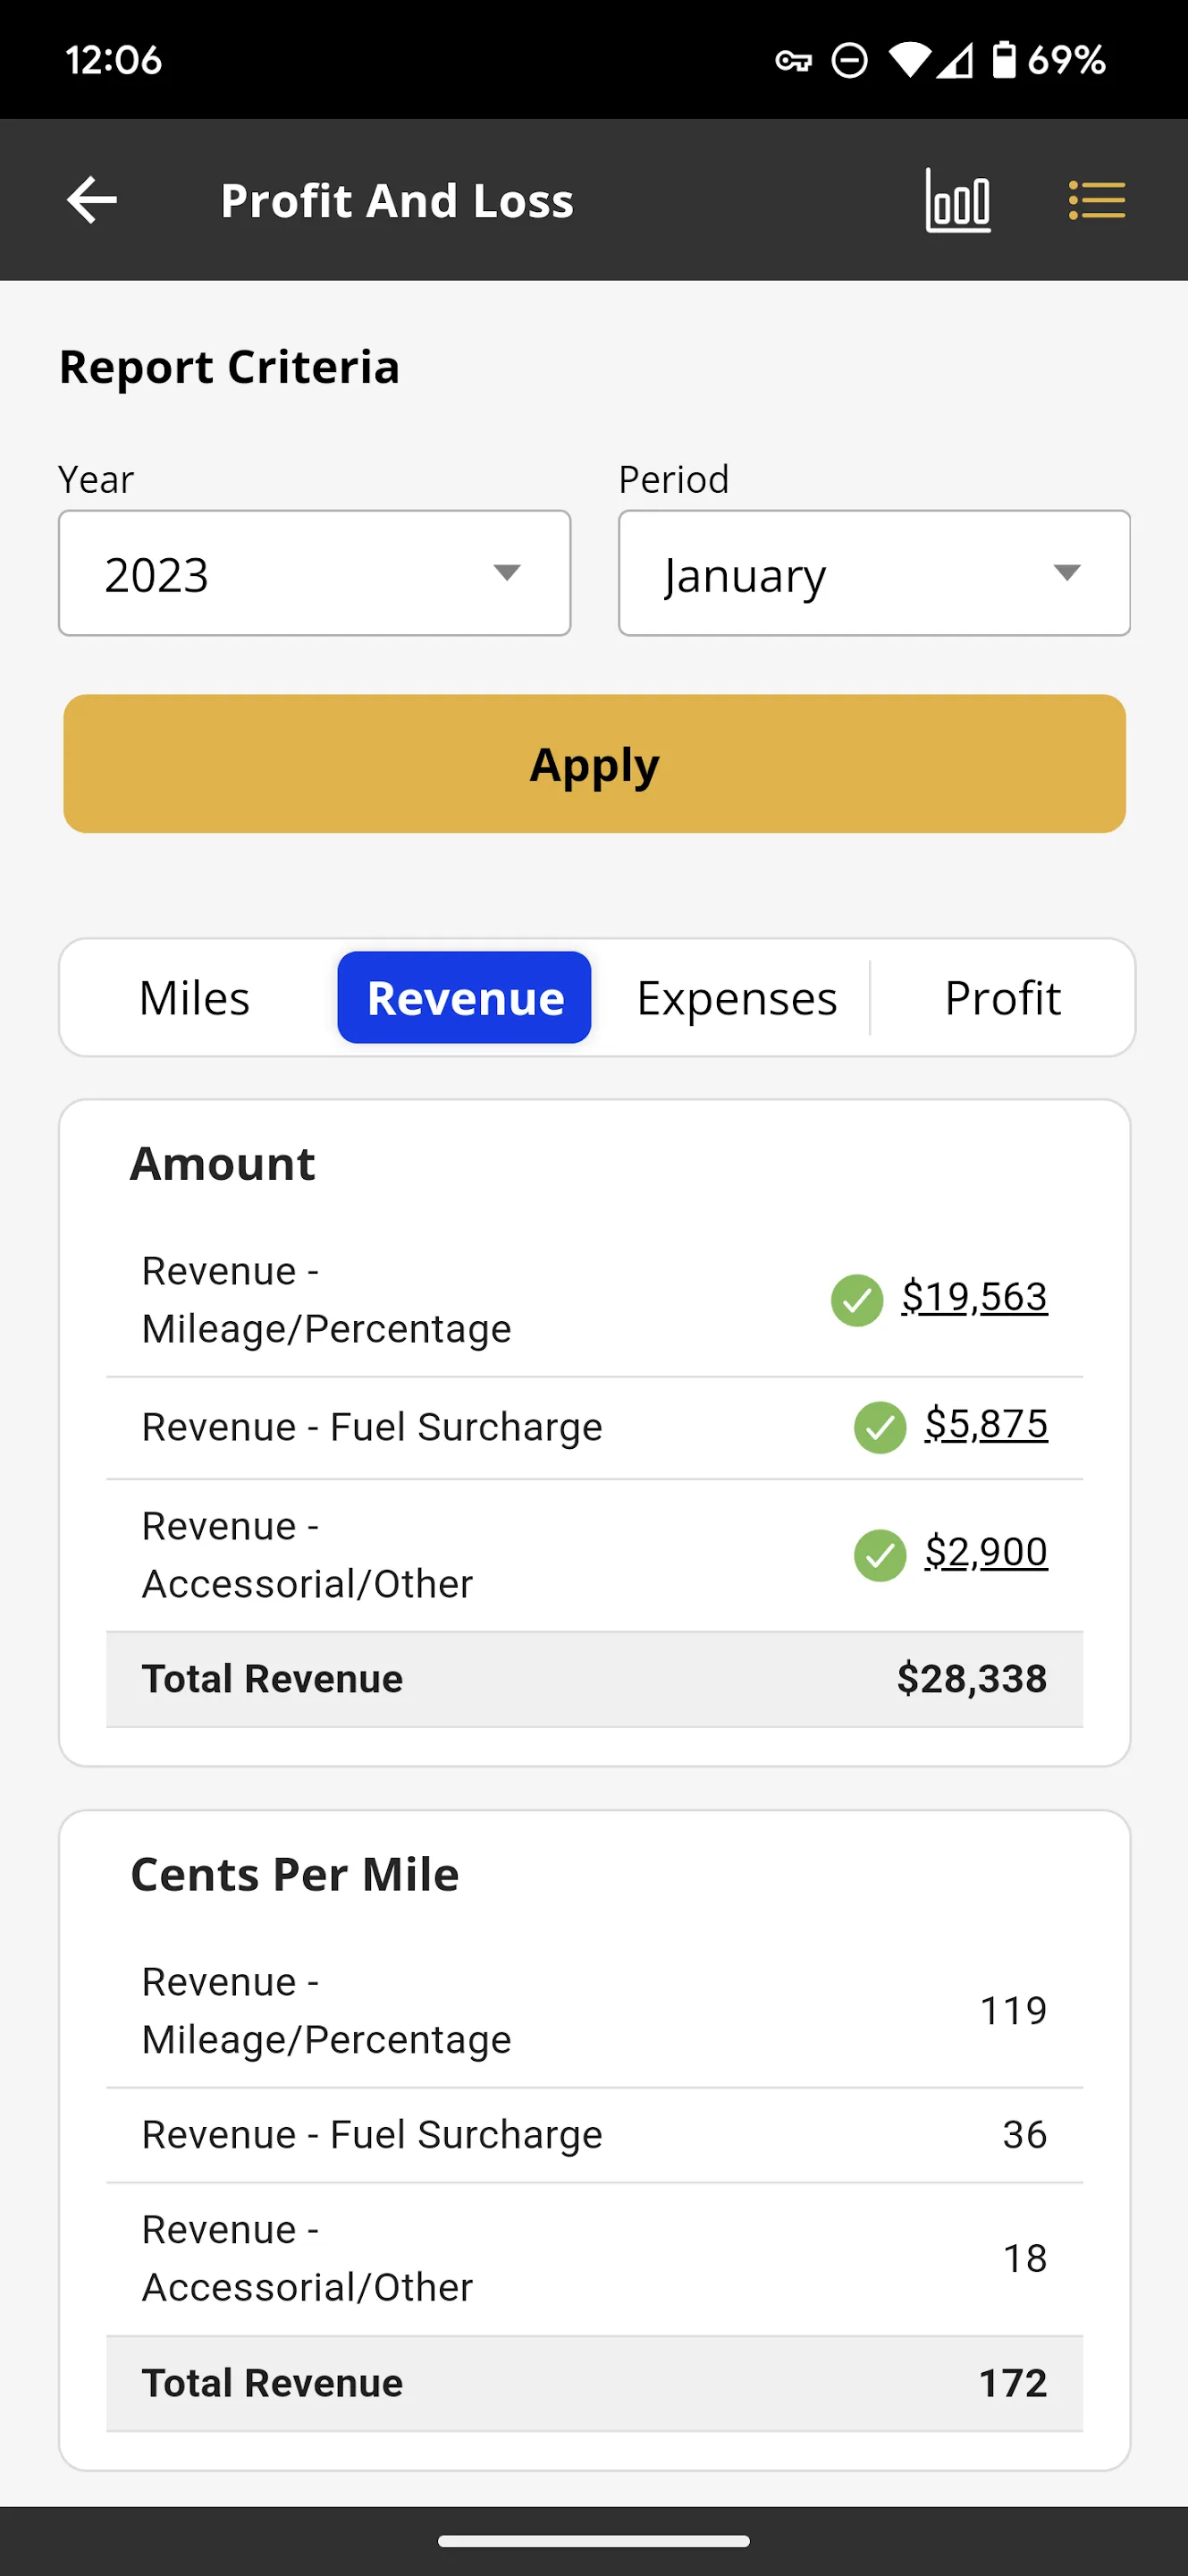1188x2576 pixels.
Task: Open the $5,875 fuel surcharge link
Action: (x=986, y=1424)
